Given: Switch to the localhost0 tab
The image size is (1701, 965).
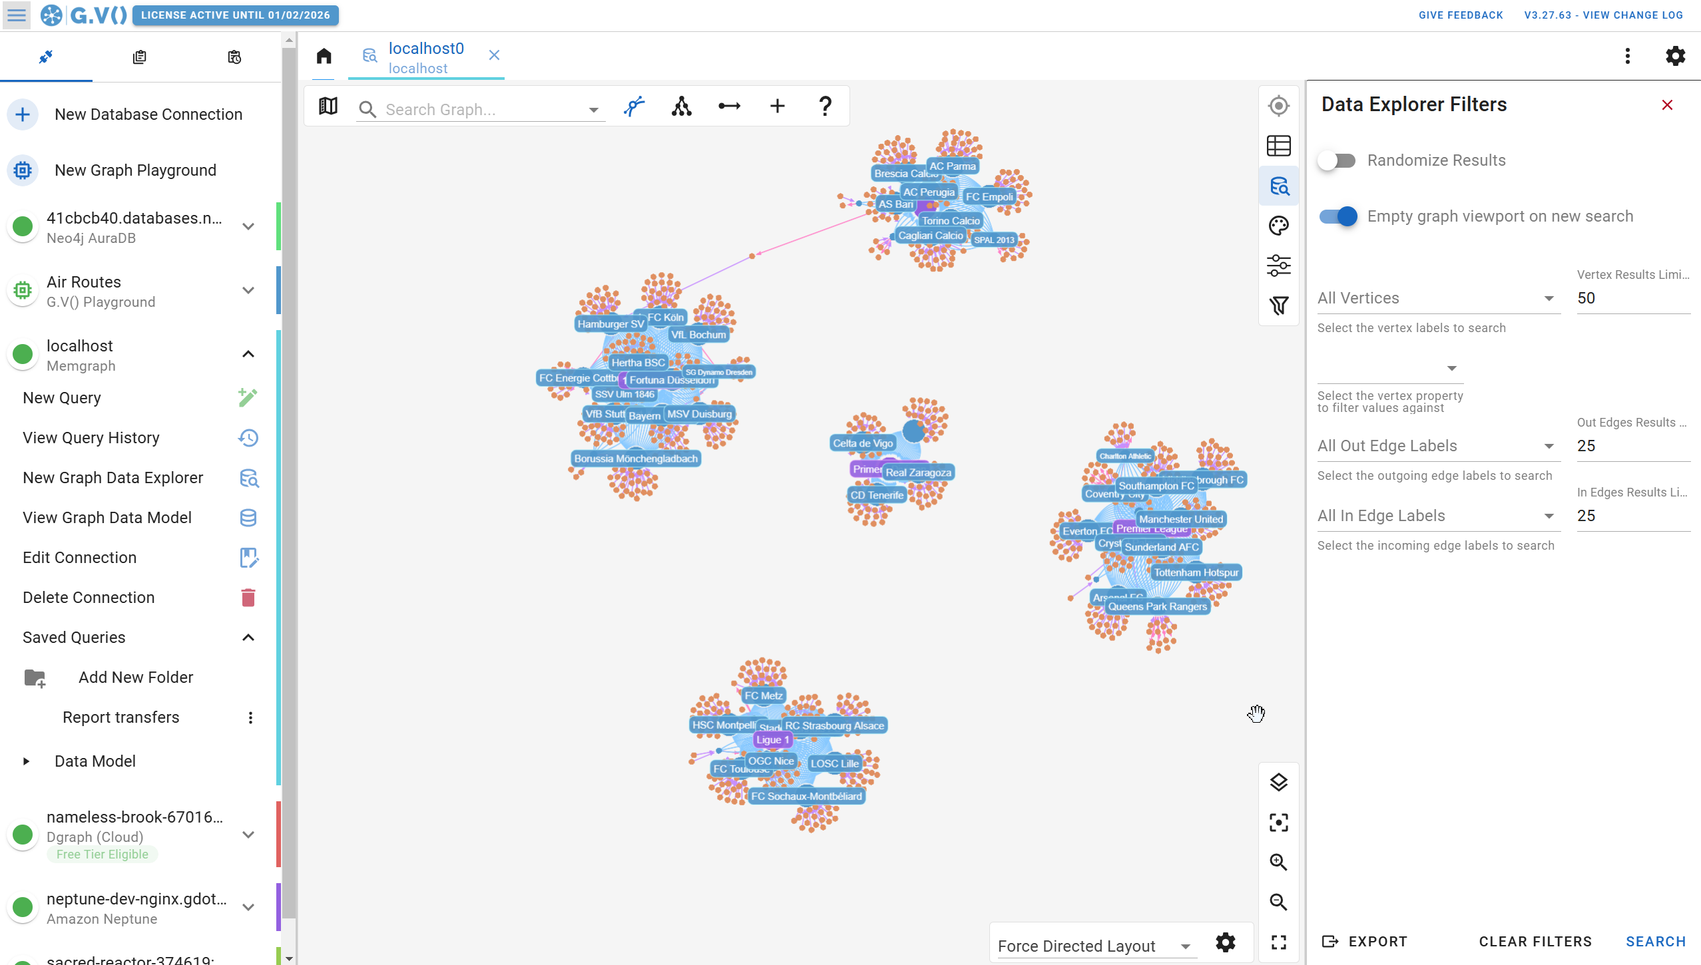Looking at the screenshot, I should click(426, 57).
